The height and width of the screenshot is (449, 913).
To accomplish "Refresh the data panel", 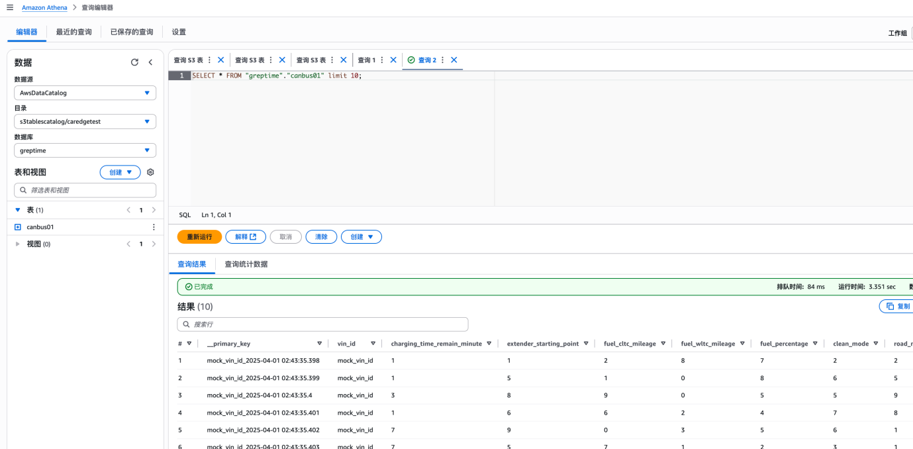I will (134, 62).
